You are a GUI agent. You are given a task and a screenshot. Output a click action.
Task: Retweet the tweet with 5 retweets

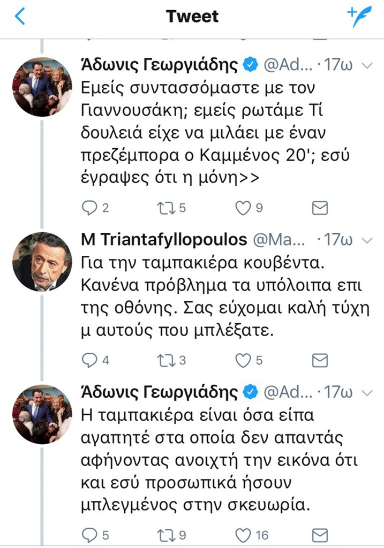click(x=165, y=208)
